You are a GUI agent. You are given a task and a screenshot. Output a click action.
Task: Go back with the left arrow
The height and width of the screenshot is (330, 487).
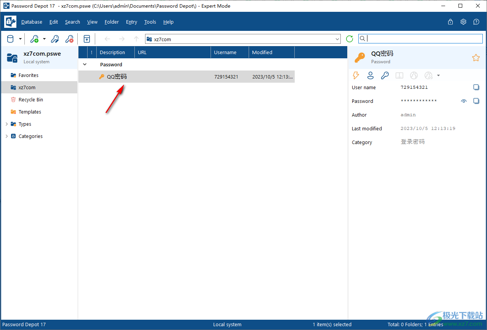point(107,39)
